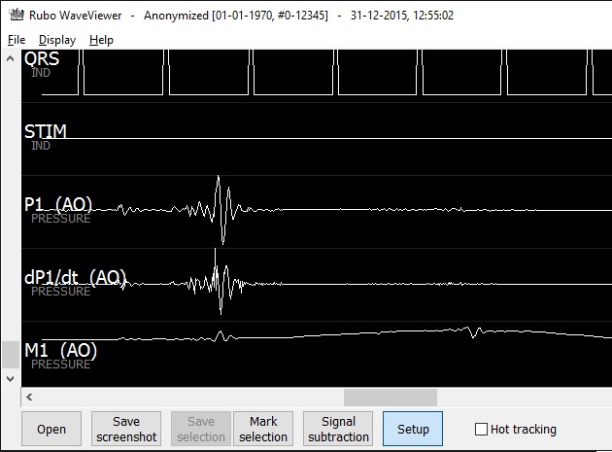Select the STIM channel label
Image resolution: width=612 pixels, height=452 pixels.
pos(46,131)
